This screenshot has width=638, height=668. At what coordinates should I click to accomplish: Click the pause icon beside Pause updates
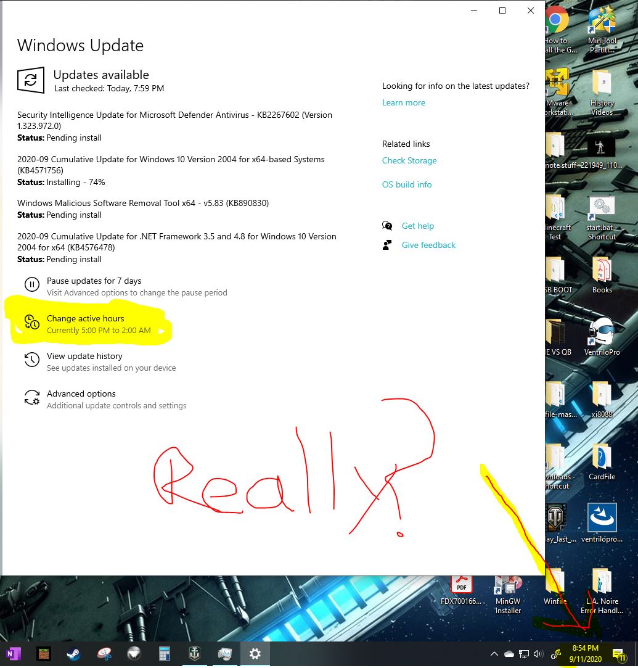click(32, 284)
